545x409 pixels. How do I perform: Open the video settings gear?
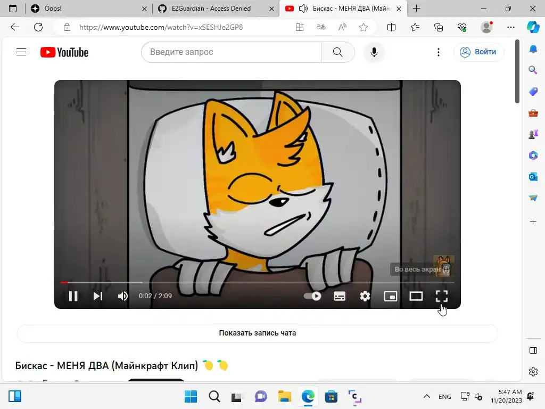click(365, 296)
